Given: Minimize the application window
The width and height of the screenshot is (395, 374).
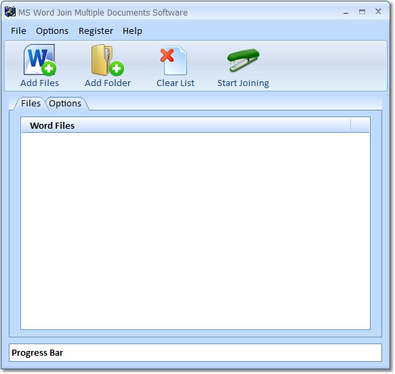Looking at the screenshot, I should click(x=346, y=12).
